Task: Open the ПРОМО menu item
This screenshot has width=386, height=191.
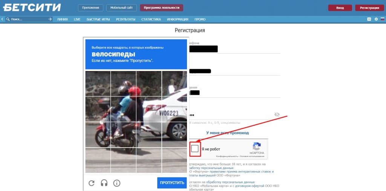Action: point(200,20)
